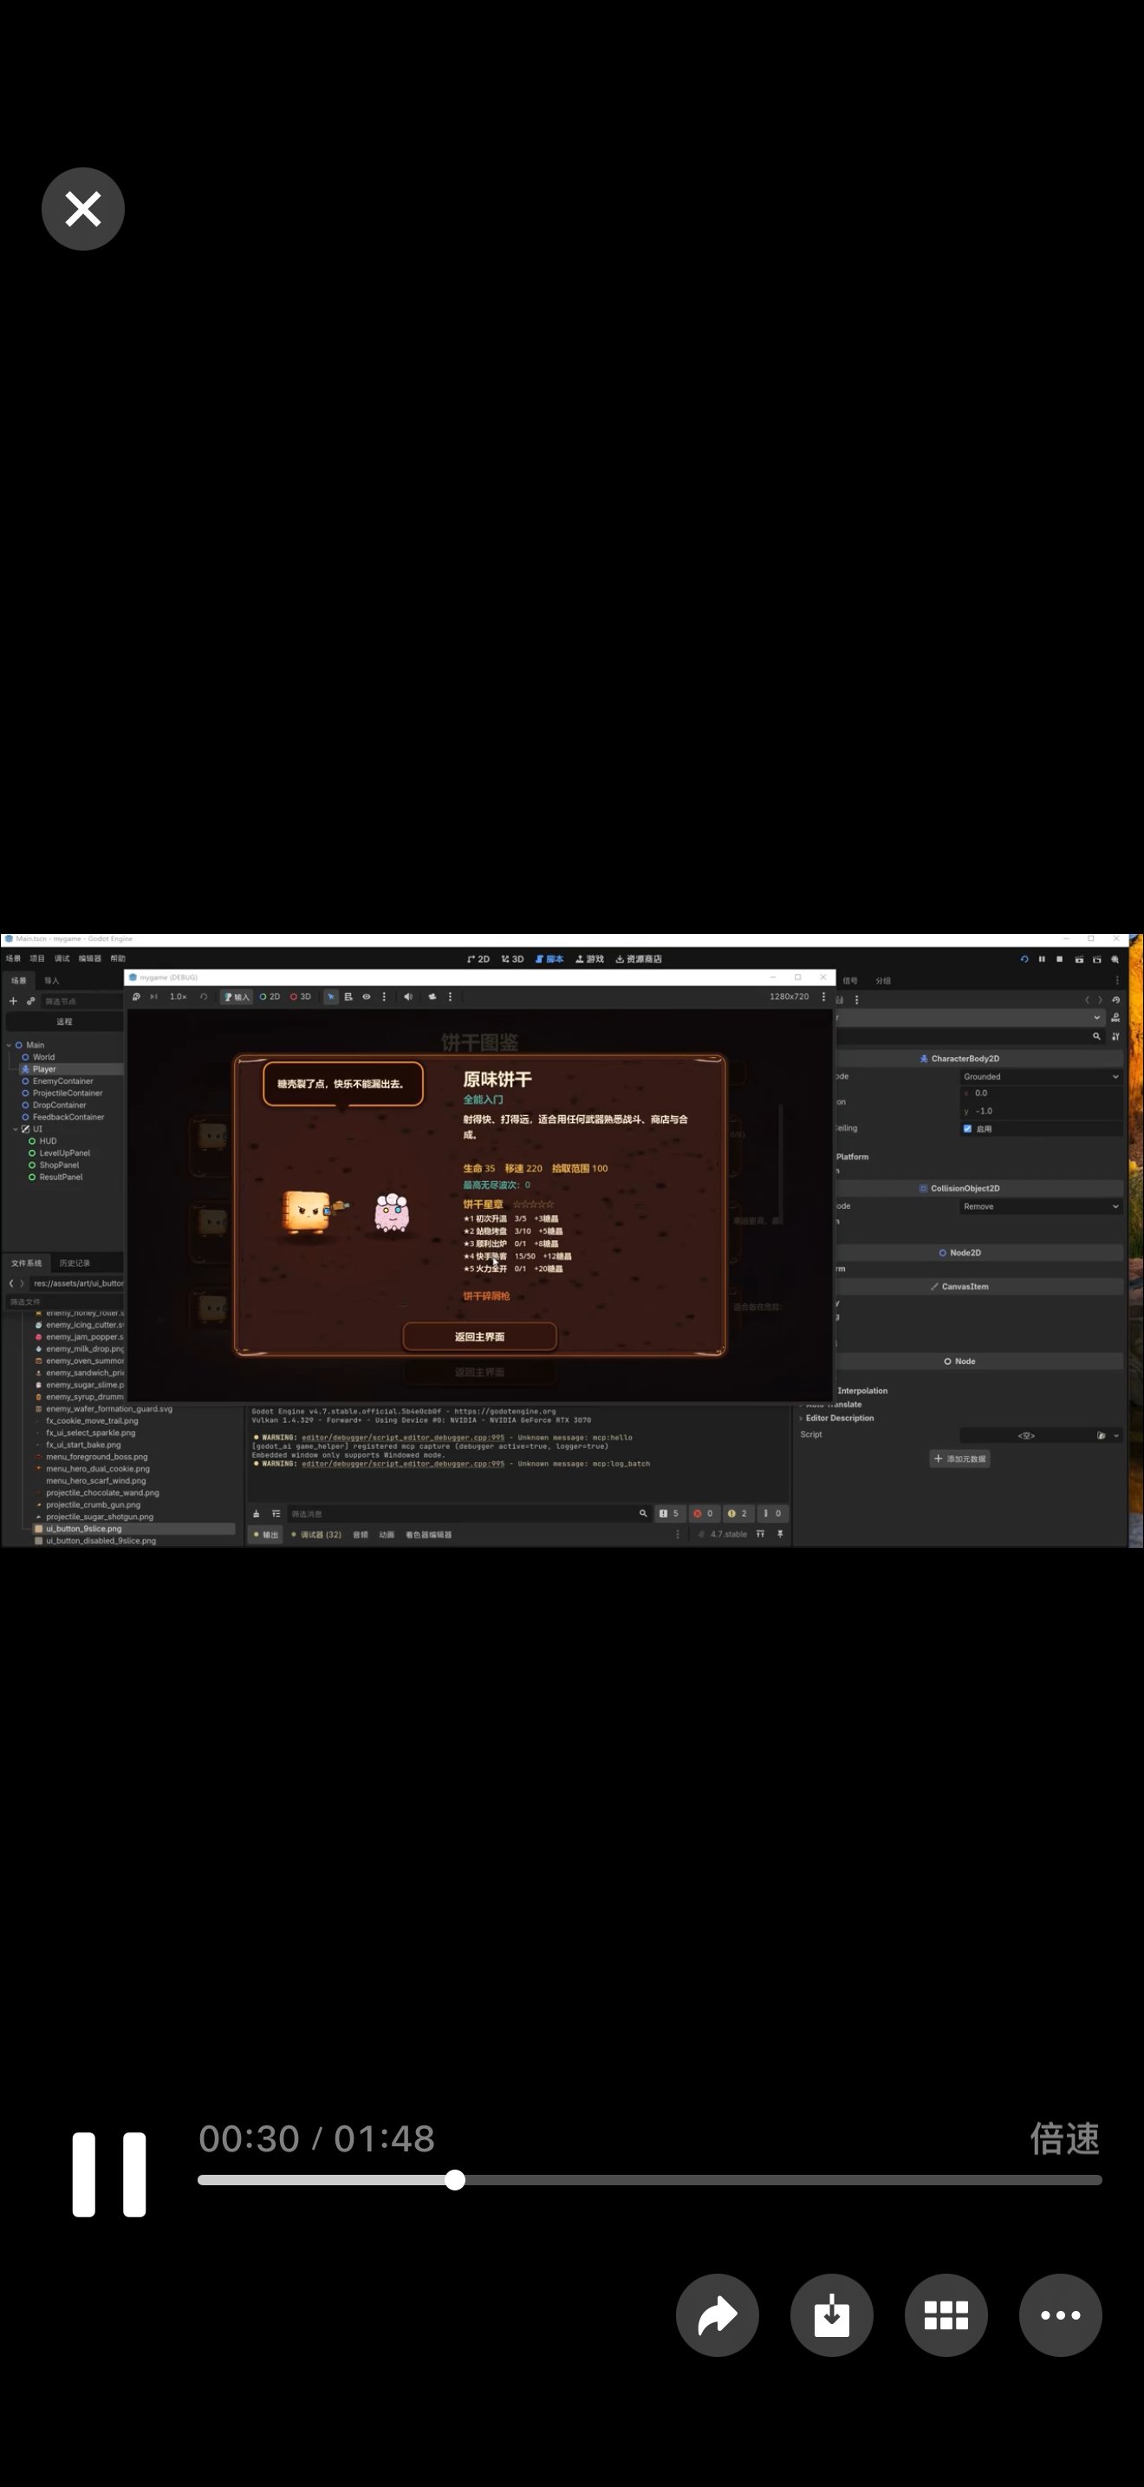This screenshot has width=1144, height=2487.
Task: Switch Godot workspace to 2D
Action: pyautogui.click(x=478, y=959)
